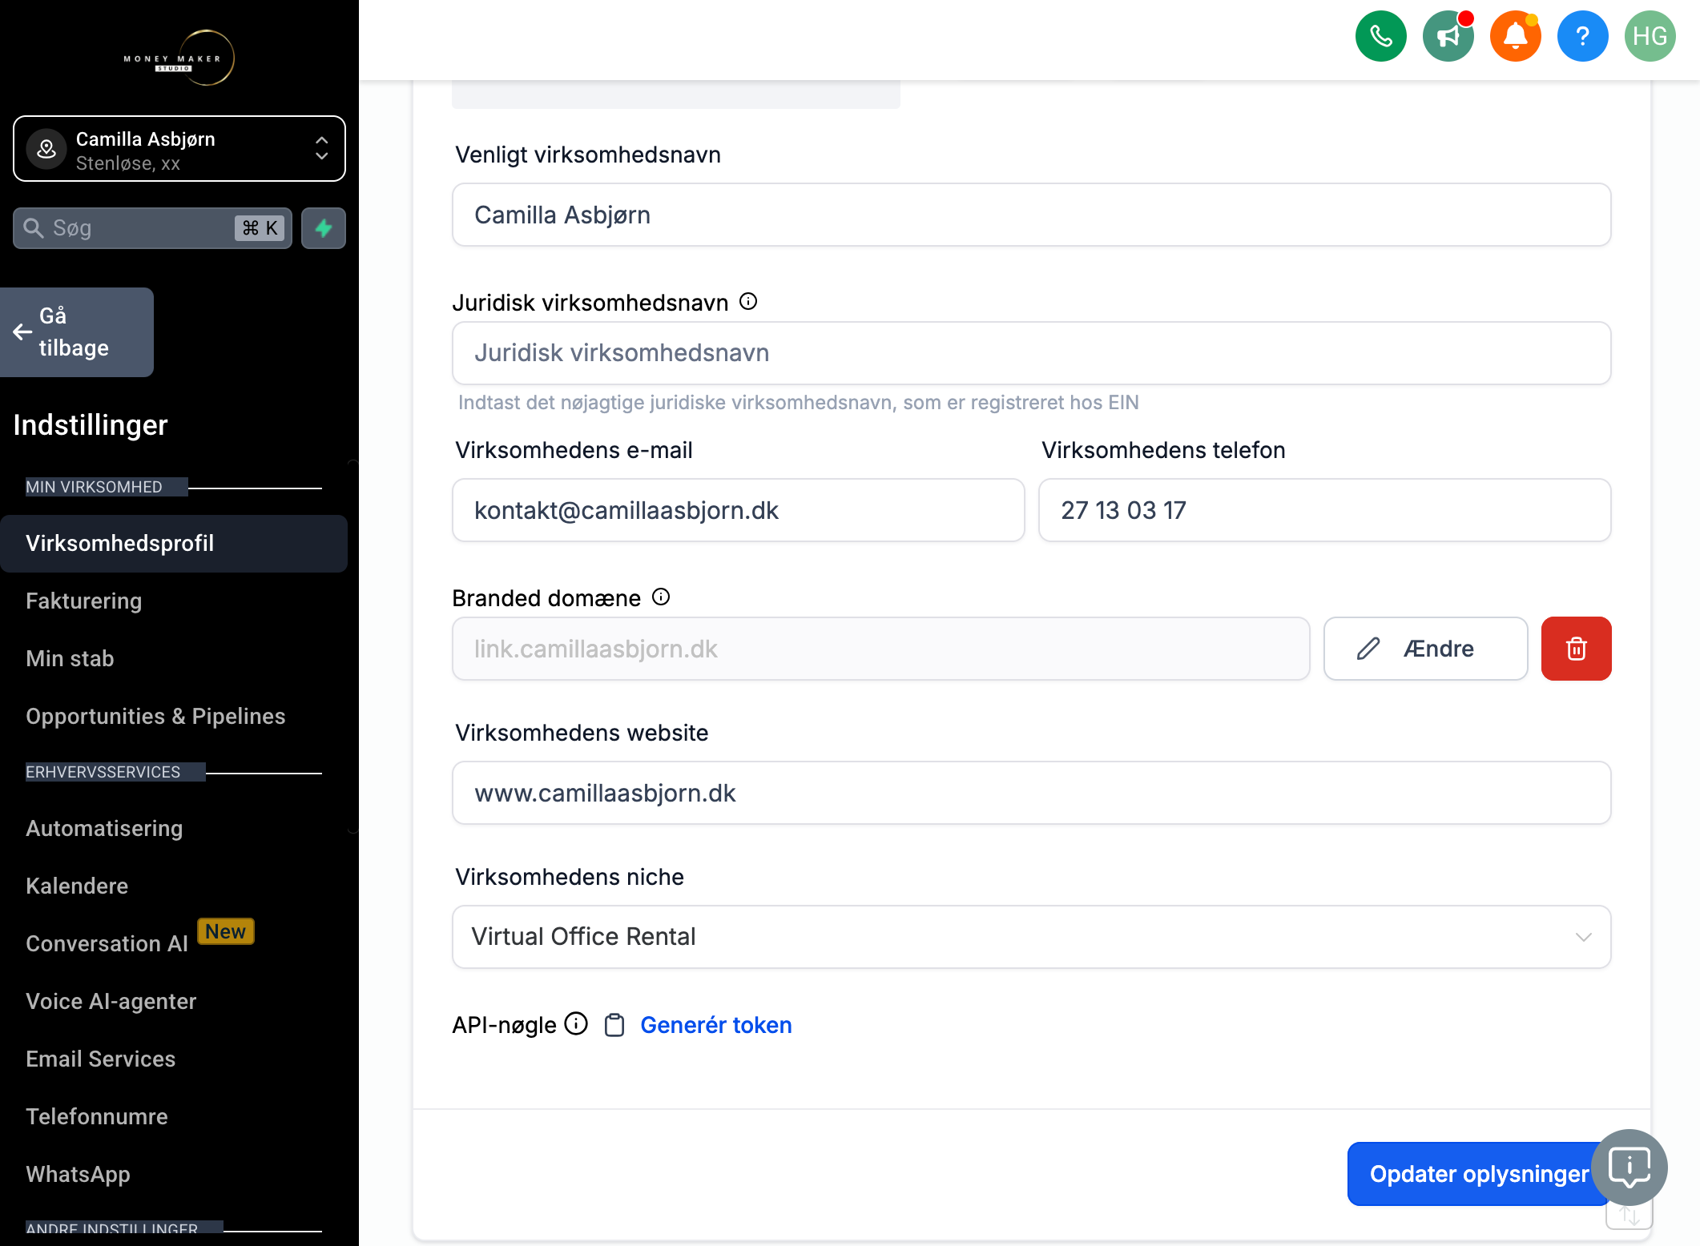Open Conversation AI settings
The image size is (1700, 1246).
pos(107,944)
